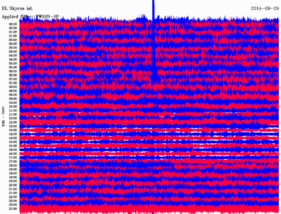
Task: Pick the 18:30 time label
Action: click(x=13, y=169)
